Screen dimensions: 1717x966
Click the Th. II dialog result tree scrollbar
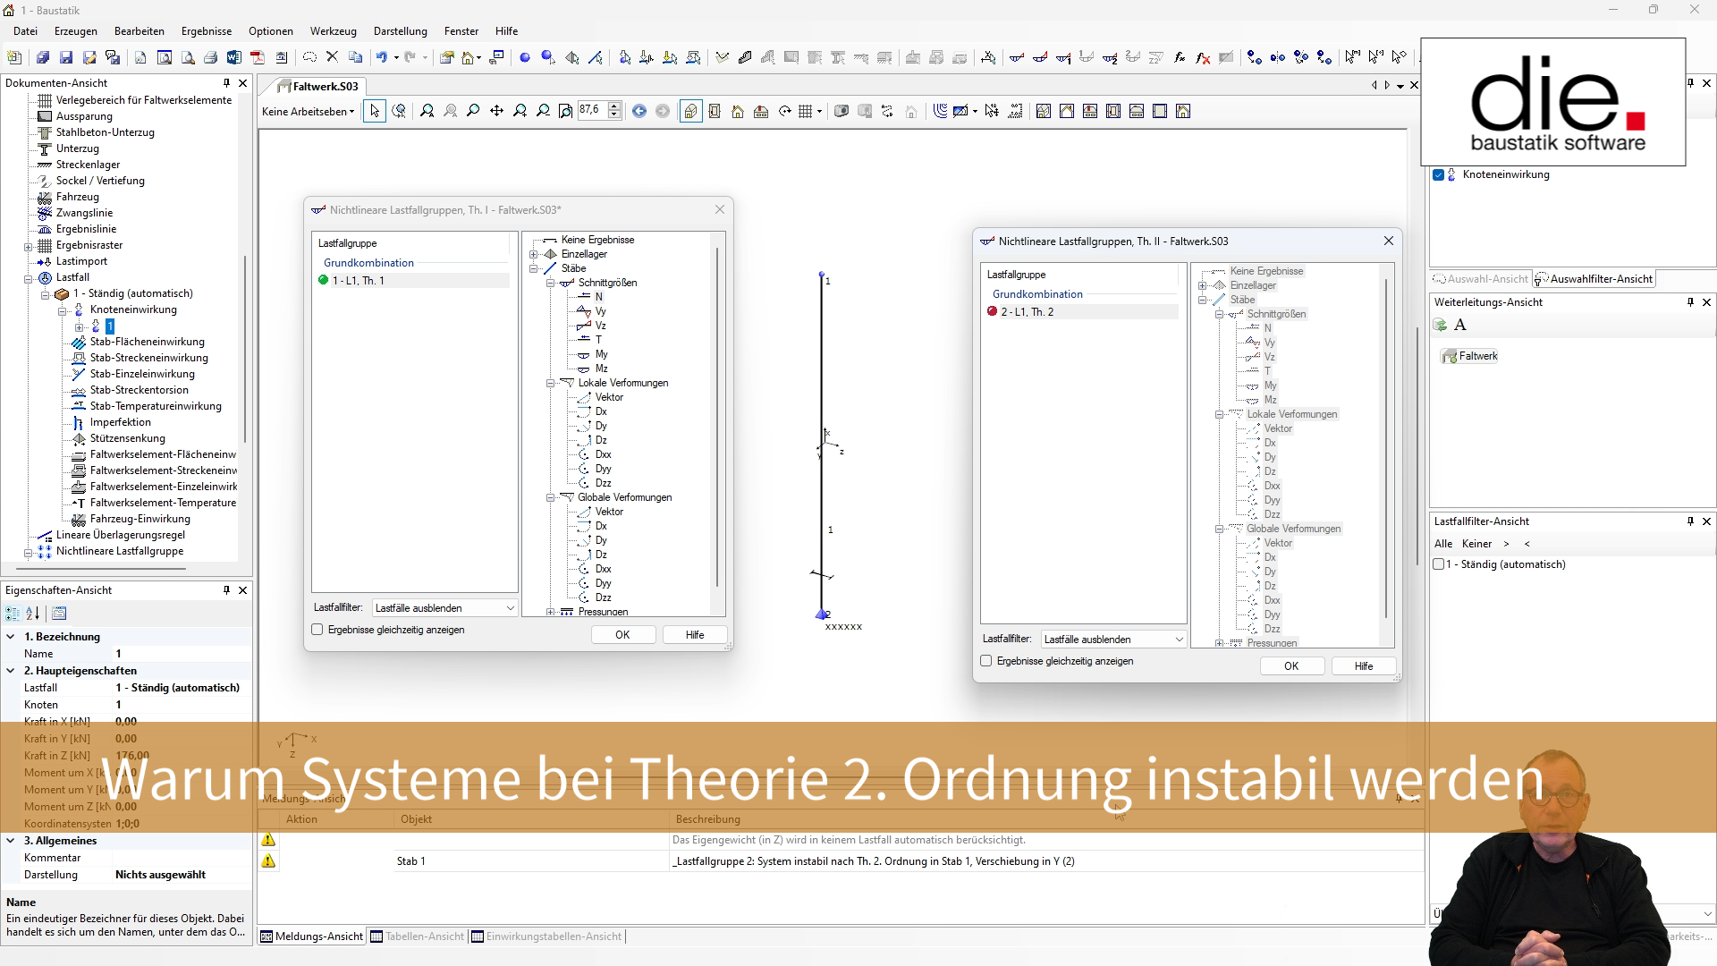pos(1386,447)
